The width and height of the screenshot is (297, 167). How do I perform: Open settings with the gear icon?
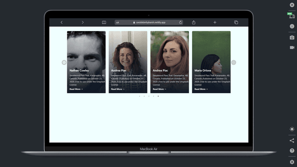(x=292, y=162)
